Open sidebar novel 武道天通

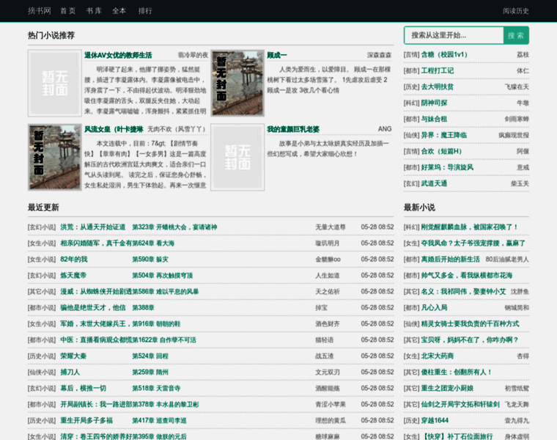(434, 183)
